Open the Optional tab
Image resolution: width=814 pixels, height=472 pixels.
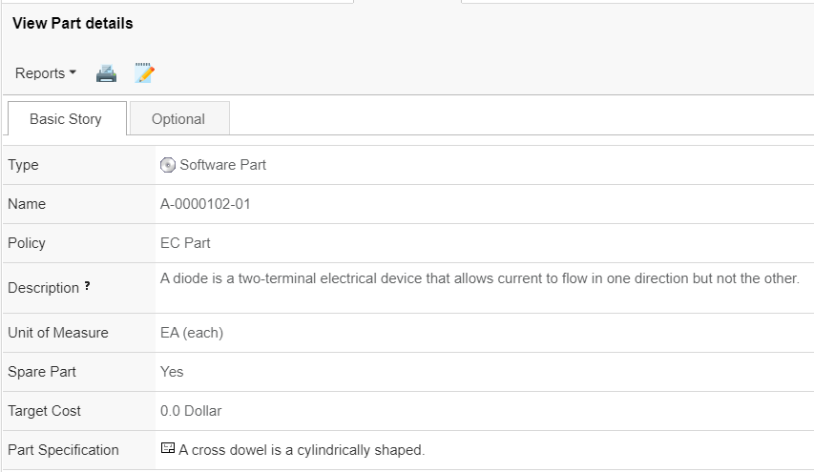tap(178, 119)
